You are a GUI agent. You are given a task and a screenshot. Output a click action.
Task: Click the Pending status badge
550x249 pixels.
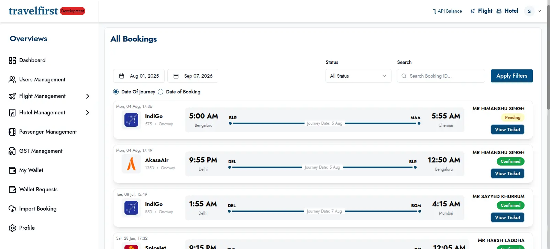point(513,117)
